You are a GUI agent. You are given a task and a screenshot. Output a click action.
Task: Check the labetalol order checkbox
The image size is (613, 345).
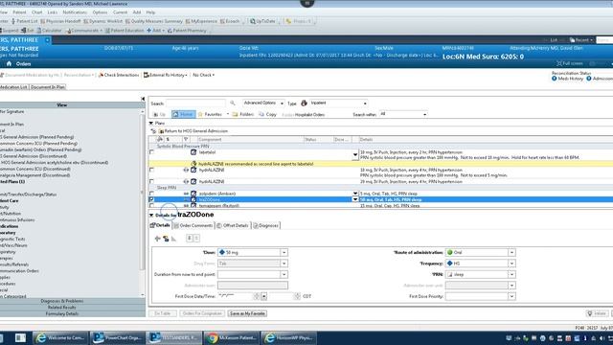(151, 152)
